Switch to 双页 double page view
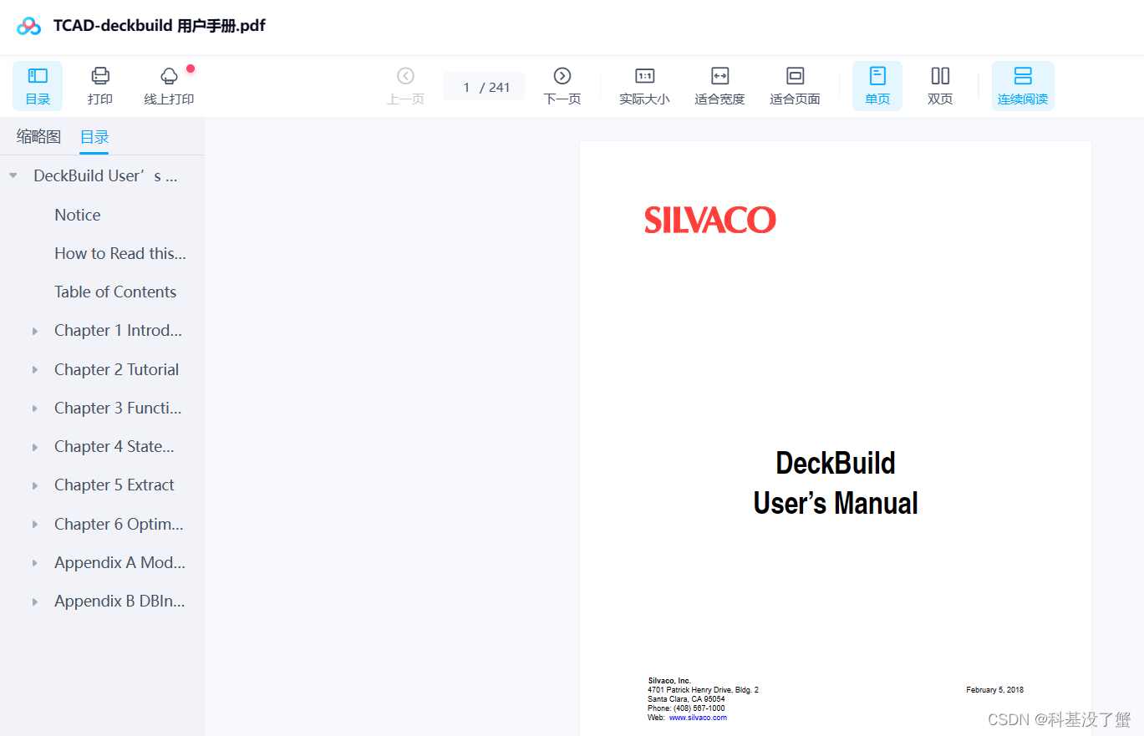 click(x=940, y=86)
